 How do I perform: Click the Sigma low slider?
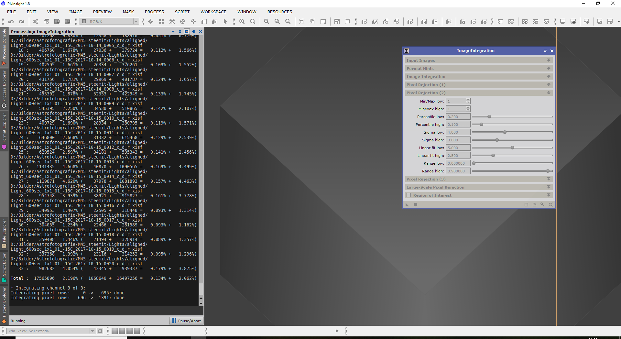pos(512,132)
